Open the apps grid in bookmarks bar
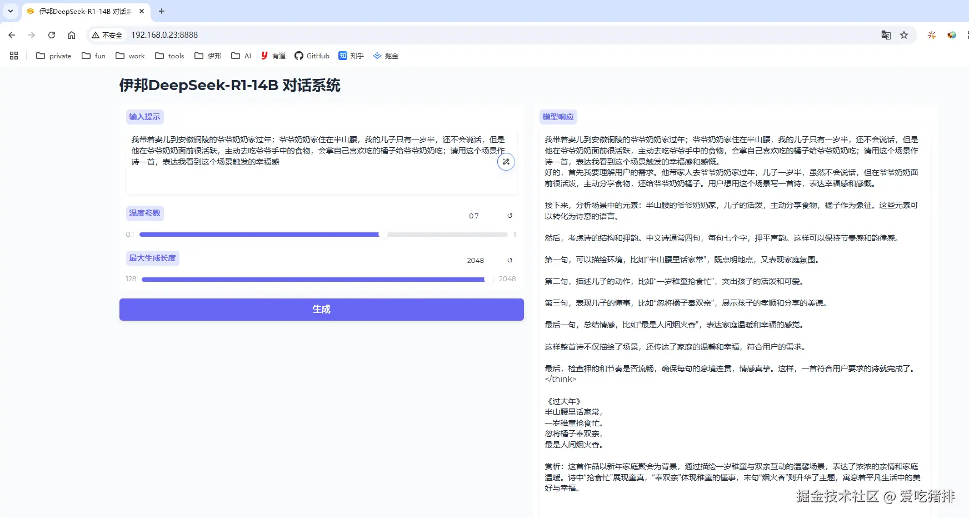969x518 pixels. point(14,56)
